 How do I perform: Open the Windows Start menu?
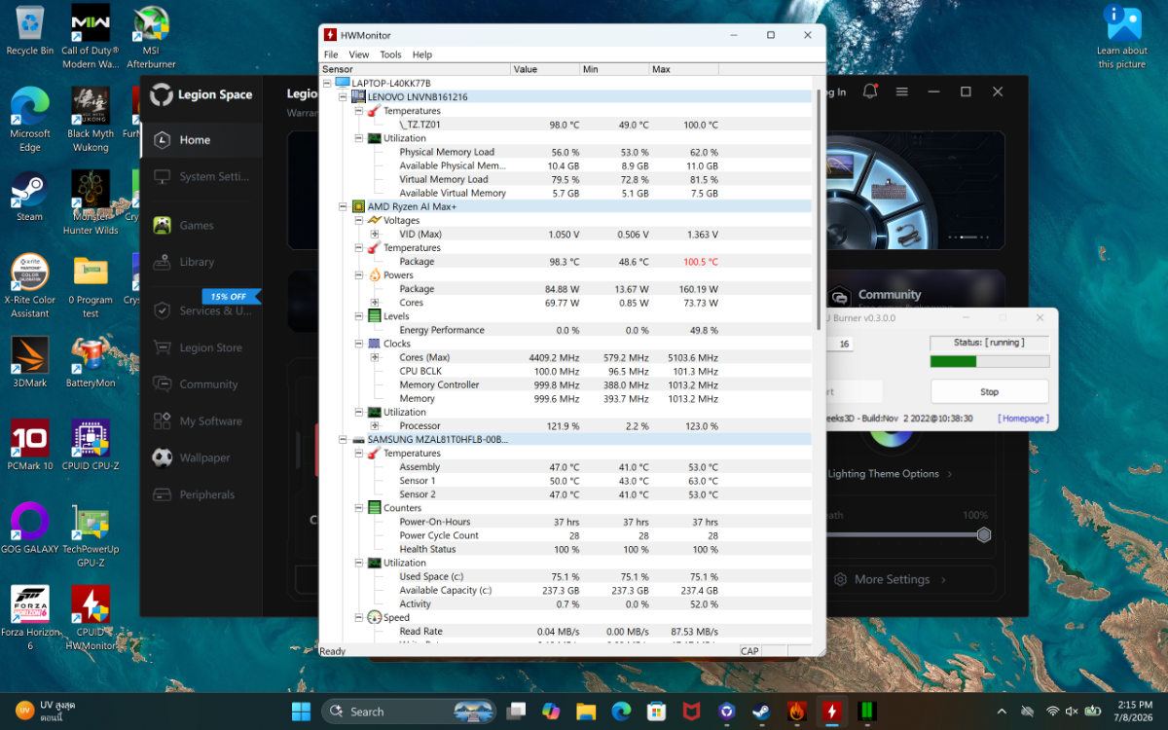coord(302,712)
